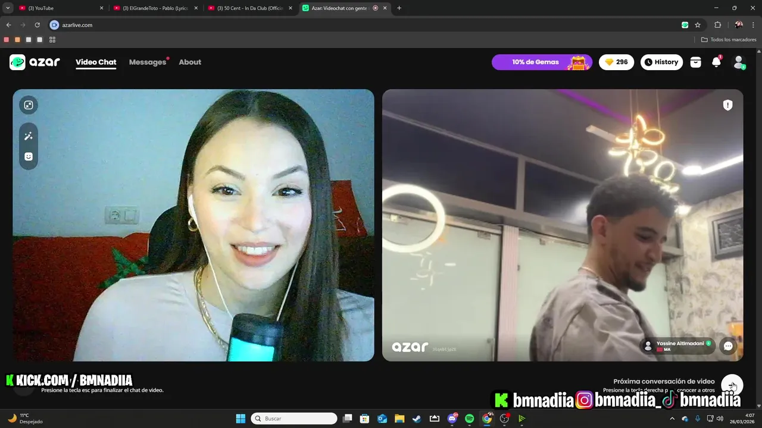Open the About page
This screenshot has height=428, width=762.
tap(190, 62)
